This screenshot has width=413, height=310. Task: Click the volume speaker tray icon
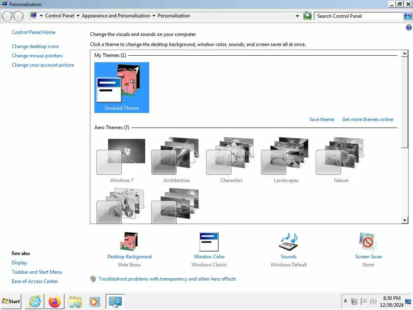[x=373, y=301]
